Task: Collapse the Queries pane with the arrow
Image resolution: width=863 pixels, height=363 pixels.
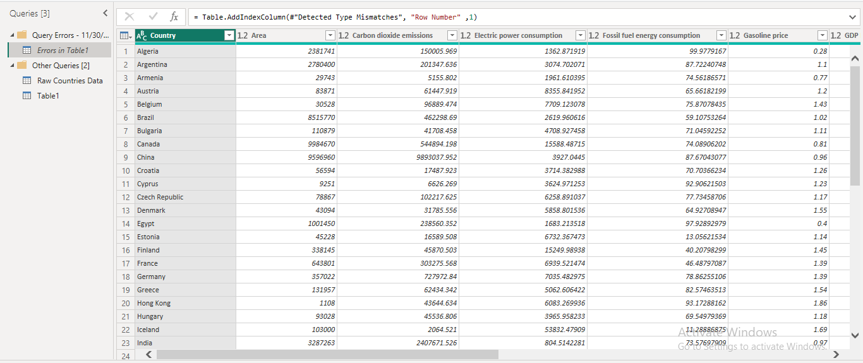Action: click(x=105, y=13)
